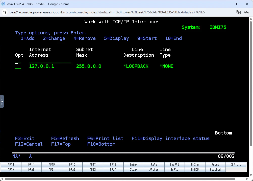The width and height of the screenshot is (253, 181).
Task: Click the Rule keypad button
Action: 154,165
